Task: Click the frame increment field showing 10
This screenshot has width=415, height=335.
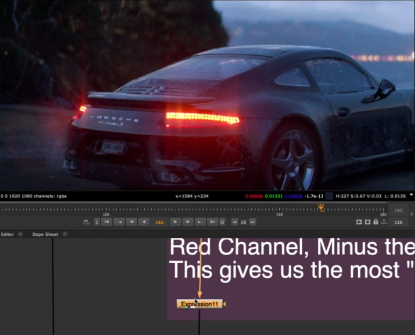Action: point(243,222)
